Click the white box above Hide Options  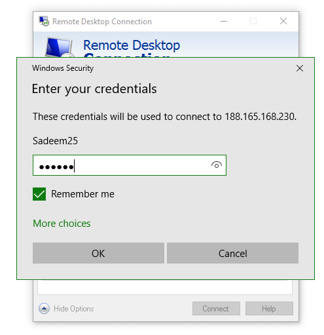[x=165, y=287]
